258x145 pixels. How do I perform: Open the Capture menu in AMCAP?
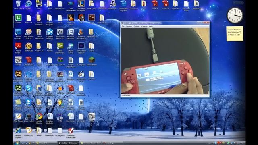144,26
